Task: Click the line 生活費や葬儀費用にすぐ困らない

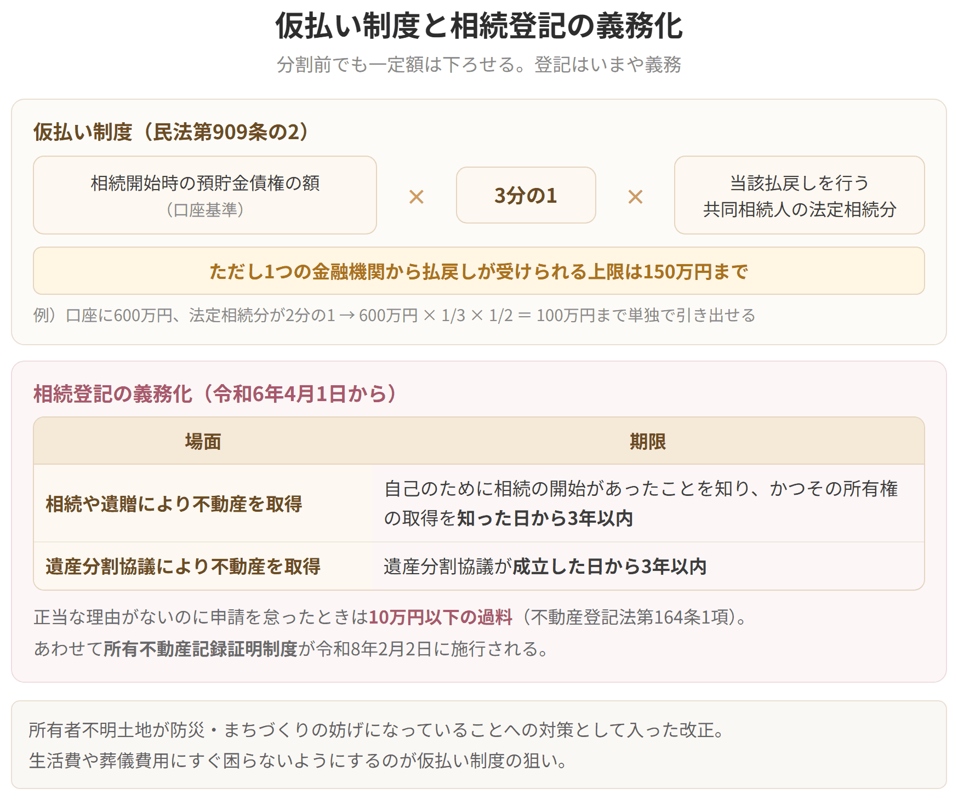Action: [299, 761]
